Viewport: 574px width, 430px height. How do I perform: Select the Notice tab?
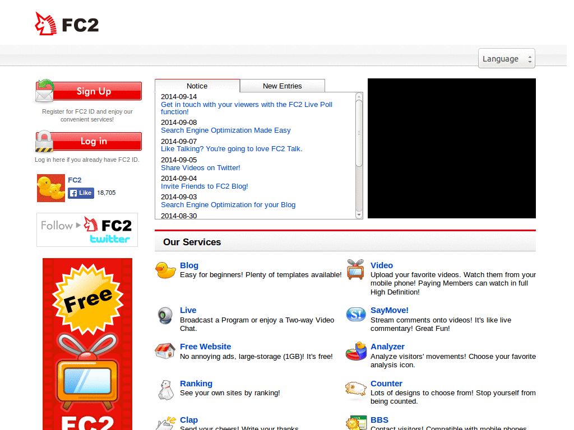[197, 85]
